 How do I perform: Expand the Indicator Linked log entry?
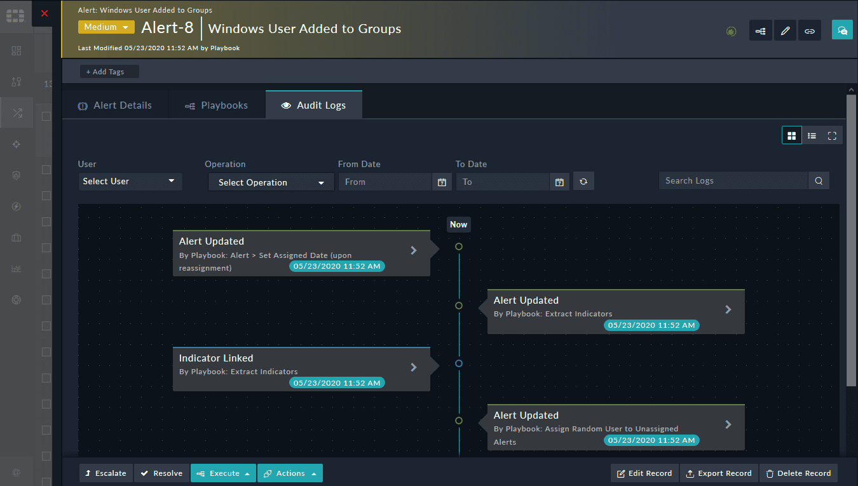coord(414,367)
